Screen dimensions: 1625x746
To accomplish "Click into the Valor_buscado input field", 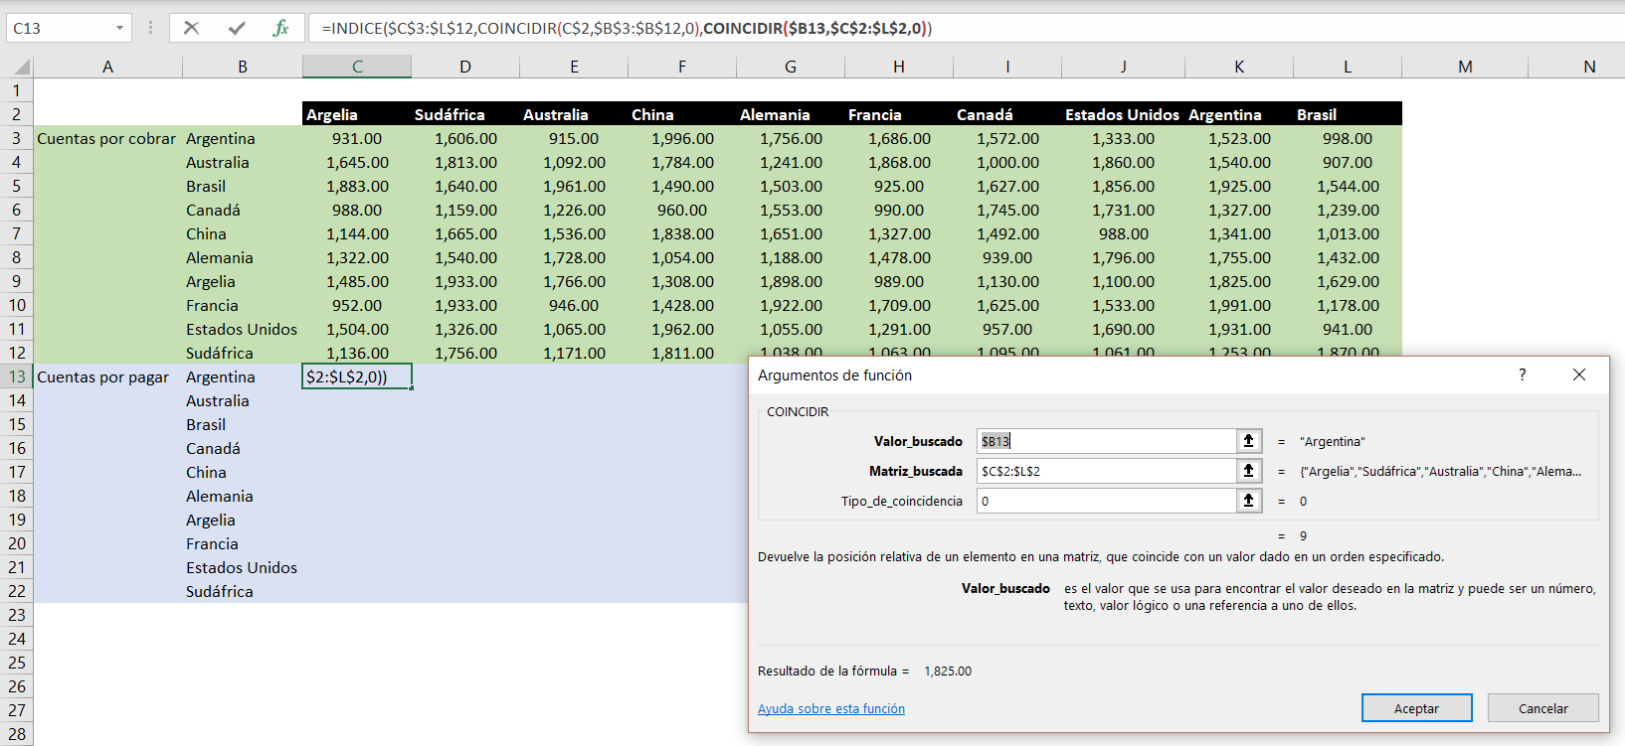I will tap(1104, 441).
